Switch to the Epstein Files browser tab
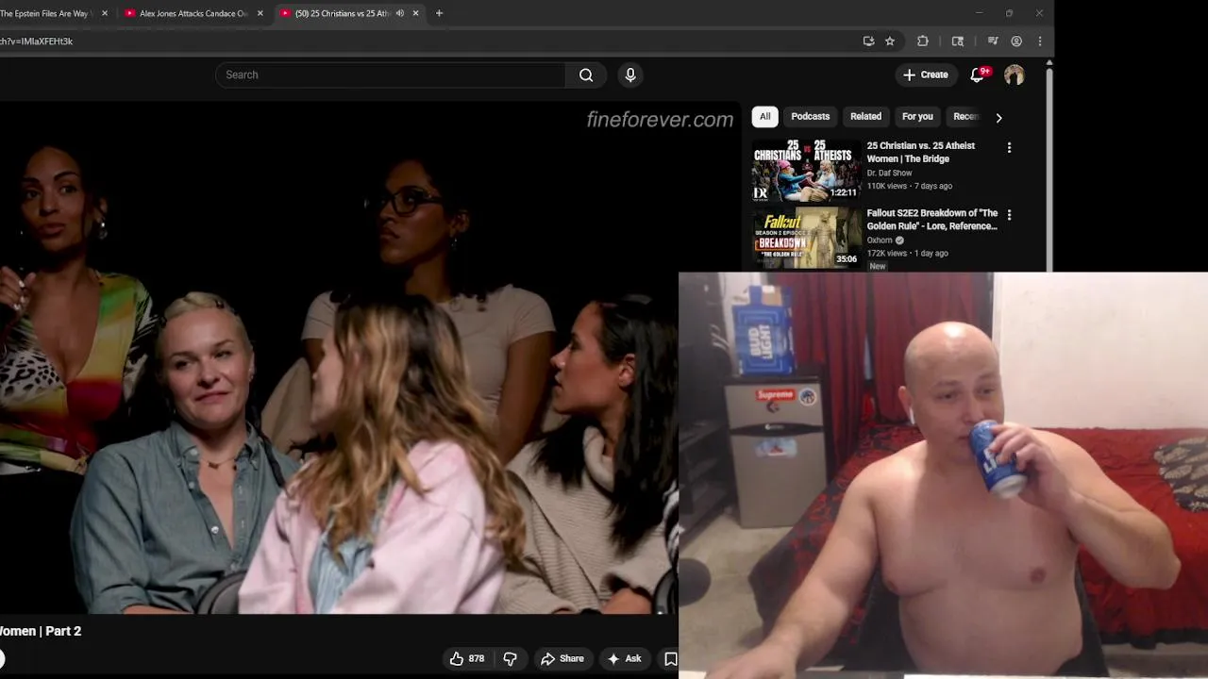 click(45, 13)
